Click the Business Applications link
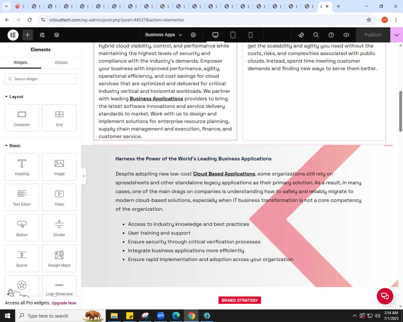The image size is (403, 322). coord(156,99)
